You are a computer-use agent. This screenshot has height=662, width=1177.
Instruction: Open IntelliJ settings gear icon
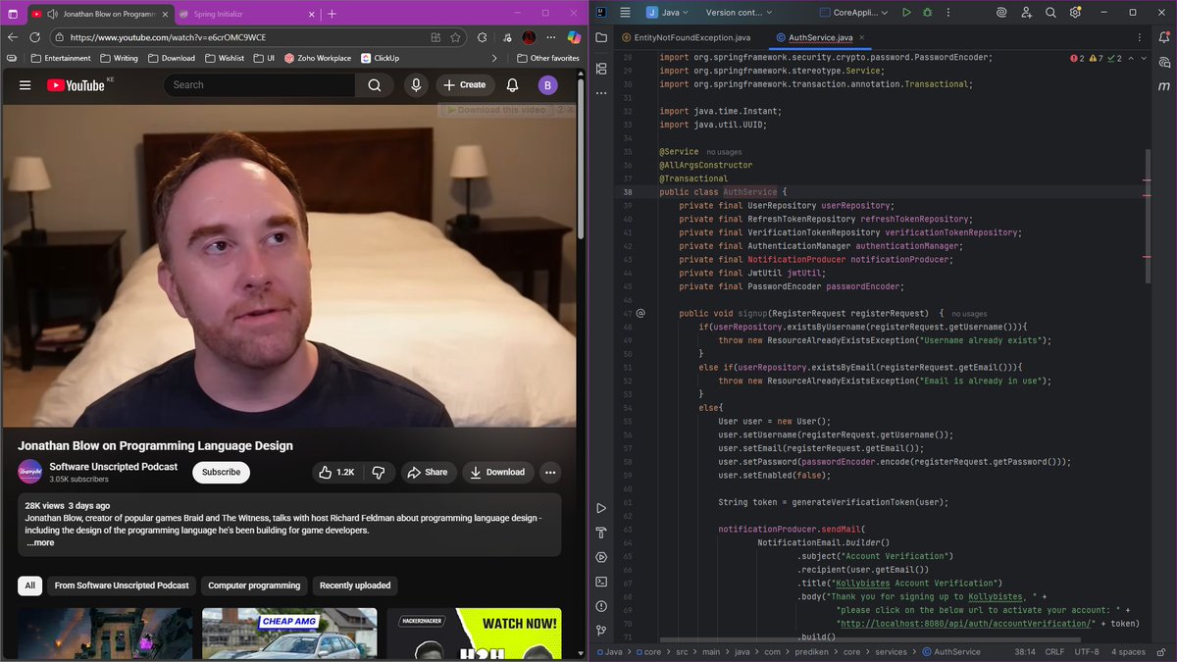[1075, 13]
